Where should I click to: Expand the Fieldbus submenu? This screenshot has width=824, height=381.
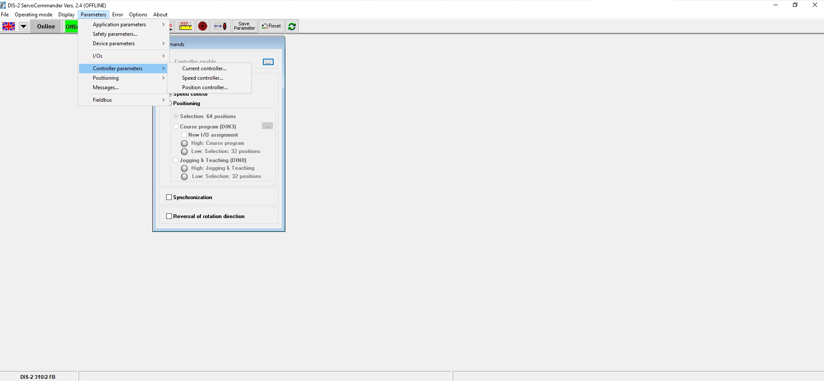click(x=123, y=100)
